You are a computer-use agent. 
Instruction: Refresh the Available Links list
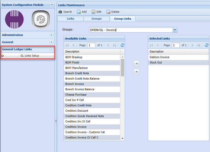click(122, 46)
